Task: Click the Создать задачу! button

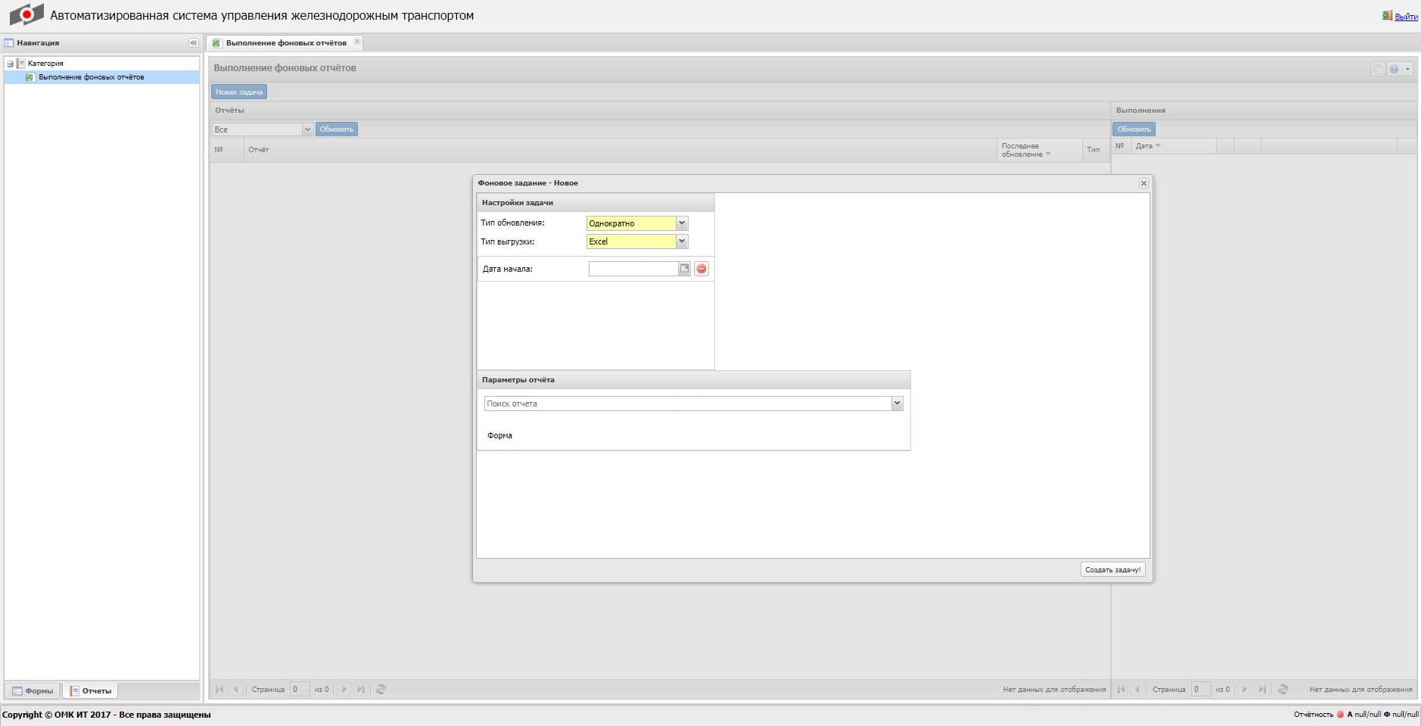Action: (x=1112, y=570)
